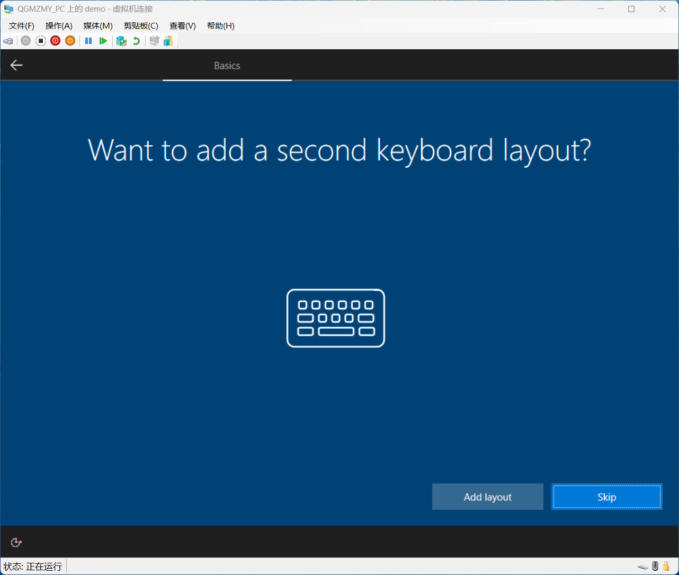The image size is (679, 575).
Task: Click the compressed-drive share toolbar icon
Action: (168, 41)
